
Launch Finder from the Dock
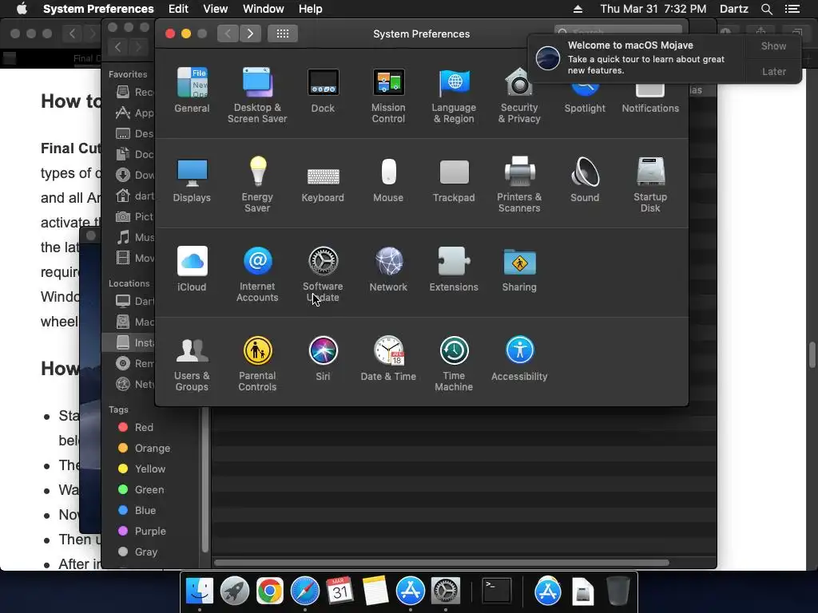coord(199,591)
